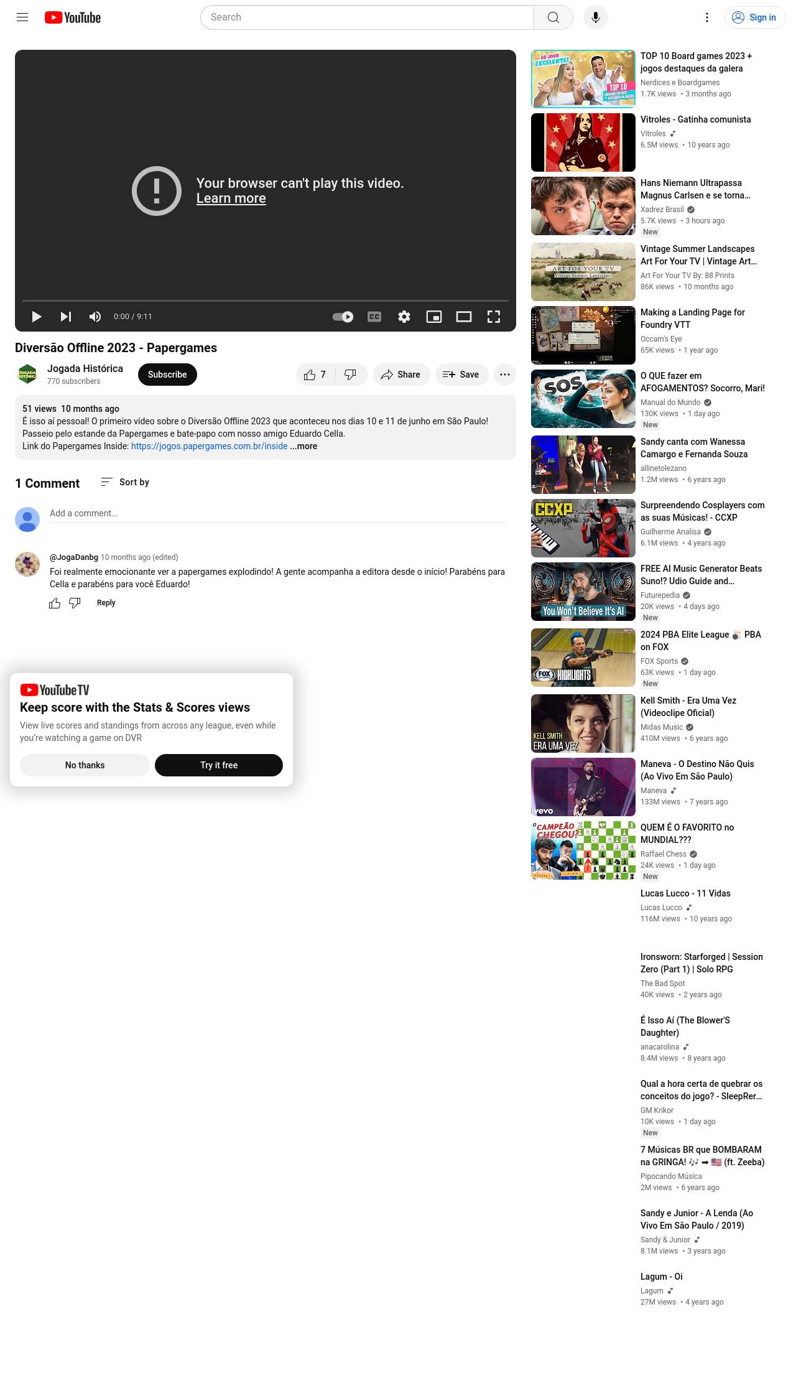Open more actions menu beside Save

pyautogui.click(x=505, y=375)
